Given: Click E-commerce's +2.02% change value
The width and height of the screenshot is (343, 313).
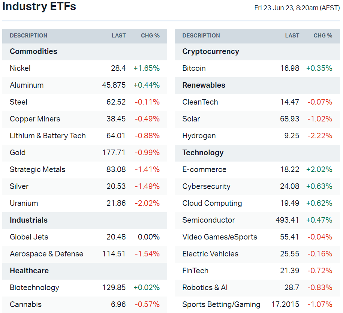Looking at the screenshot, I should point(319,169).
